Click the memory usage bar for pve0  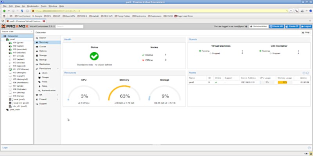click(x=285, y=82)
